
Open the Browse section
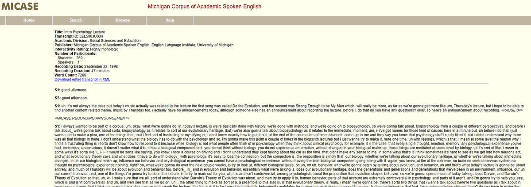click(x=123, y=20)
